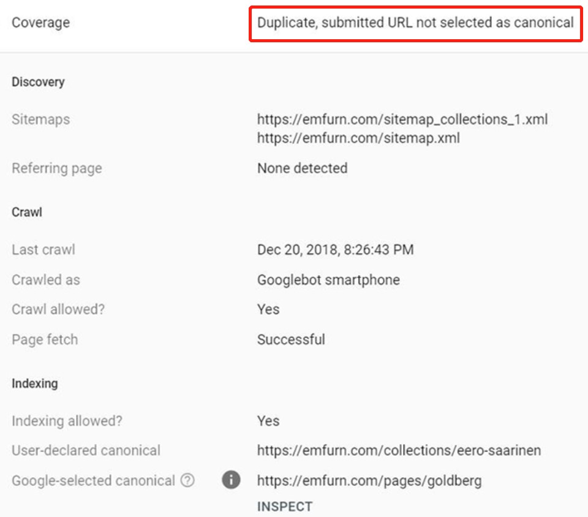Click the Sitemaps field label
This screenshot has height=517, width=588.
[41, 119]
